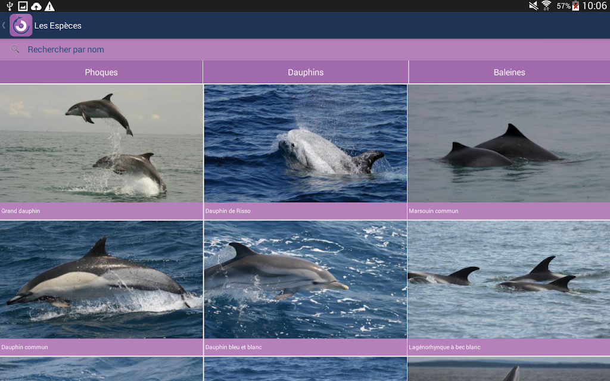Tap the battery status icon
The height and width of the screenshot is (381, 610).
coord(575,6)
